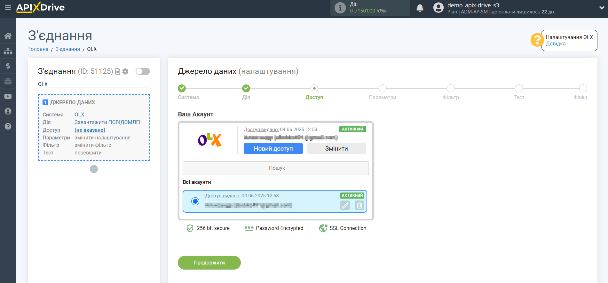Open the video tutorials sidebar icon

(x=8, y=96)
